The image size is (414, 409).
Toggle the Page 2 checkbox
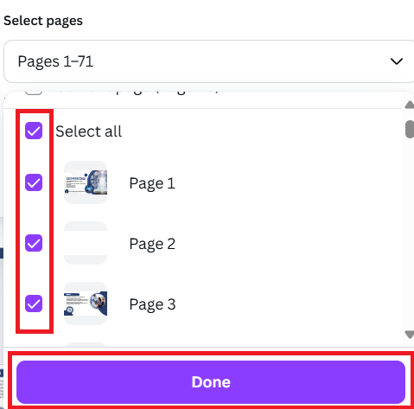click(x=34, y=243)
